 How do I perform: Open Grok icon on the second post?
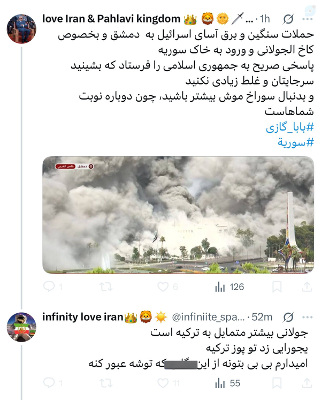click(288, 318)
